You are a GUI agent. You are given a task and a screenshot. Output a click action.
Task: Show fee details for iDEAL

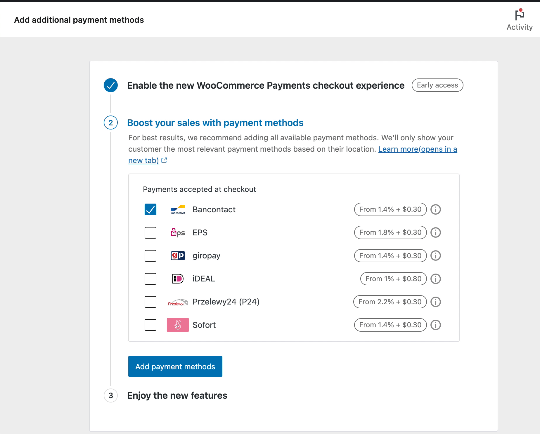tap(435, 279)
